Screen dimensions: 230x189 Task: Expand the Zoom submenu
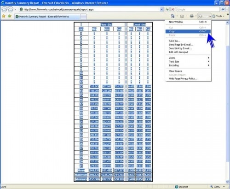(x=188, y=58)
